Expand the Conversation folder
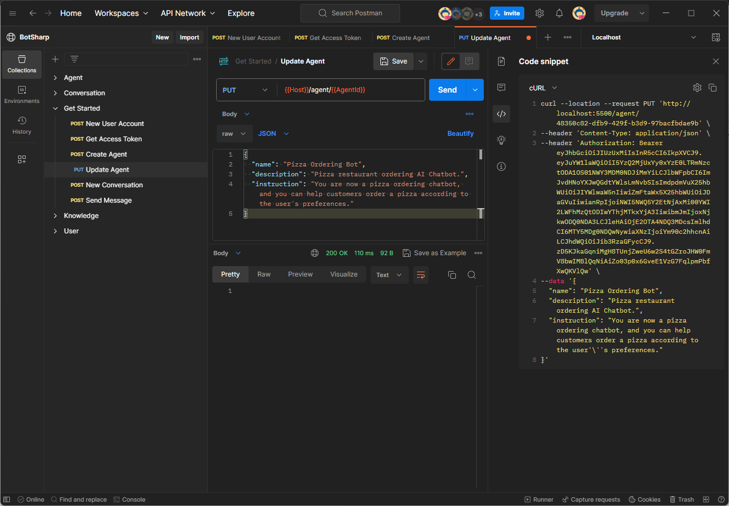This screenshot has height=506, width=729. point(55,93)
